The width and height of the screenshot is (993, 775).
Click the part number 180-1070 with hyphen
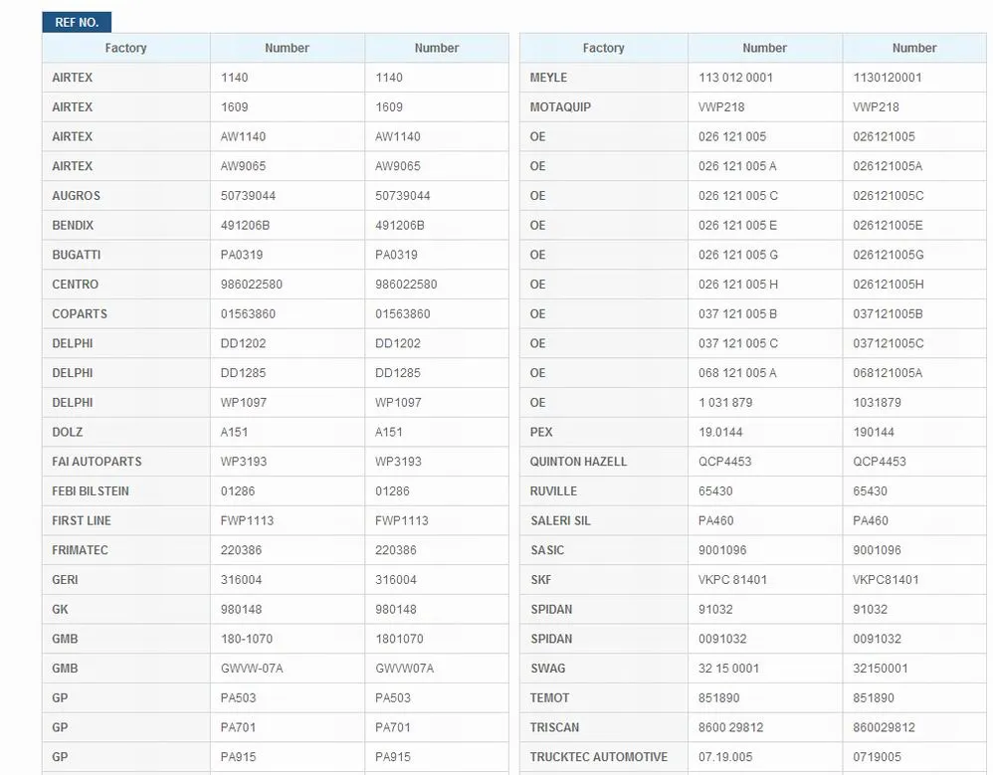tap(246, 639)
